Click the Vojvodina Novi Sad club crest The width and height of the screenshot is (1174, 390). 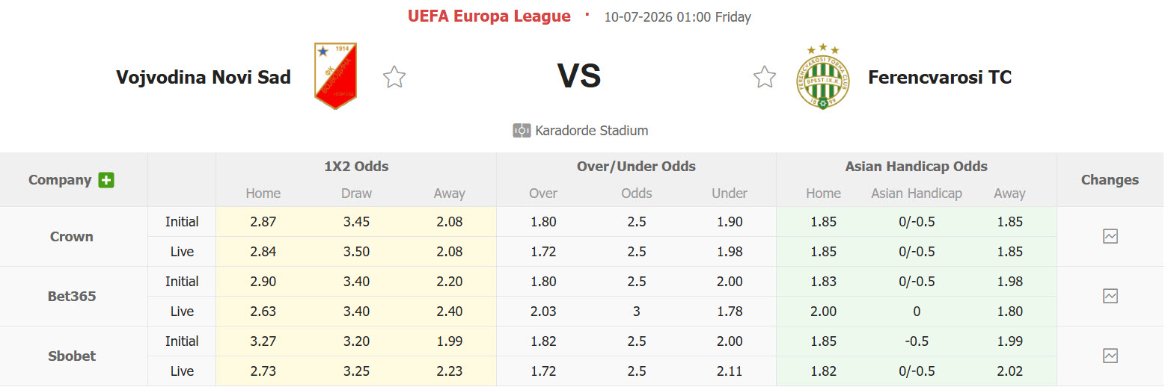coord(335,75)
